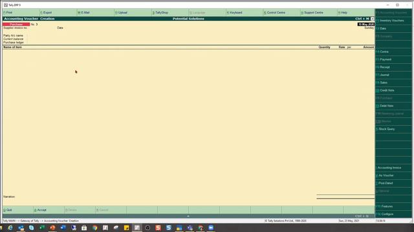
Task: Switch to Sales voucher type
Action: (393, 82)
